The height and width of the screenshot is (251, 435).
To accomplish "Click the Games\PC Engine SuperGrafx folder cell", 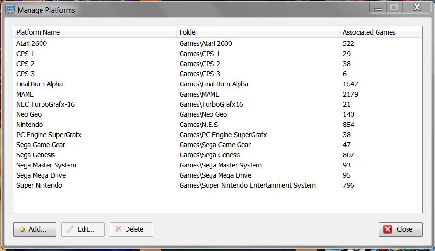I will click(223, 135).
